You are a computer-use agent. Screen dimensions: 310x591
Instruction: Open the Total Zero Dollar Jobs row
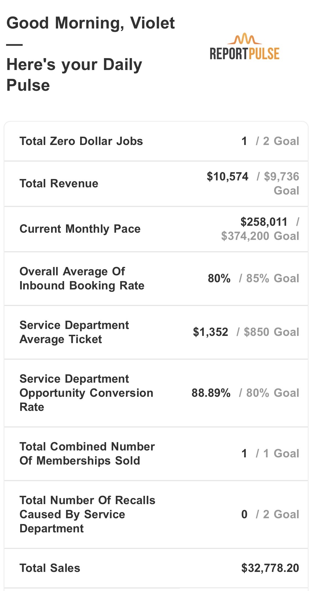156,141
